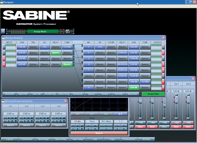Open Security button
The image size is (197, 143).
119,94
